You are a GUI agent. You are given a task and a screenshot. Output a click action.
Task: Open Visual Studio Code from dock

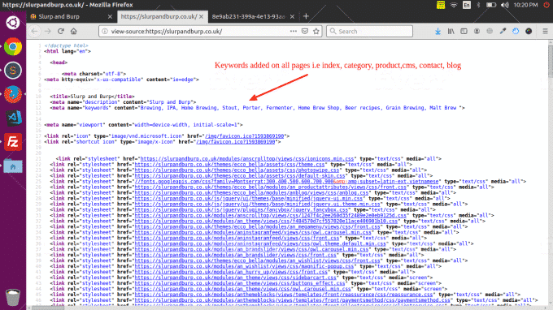[x=13, y=118]
